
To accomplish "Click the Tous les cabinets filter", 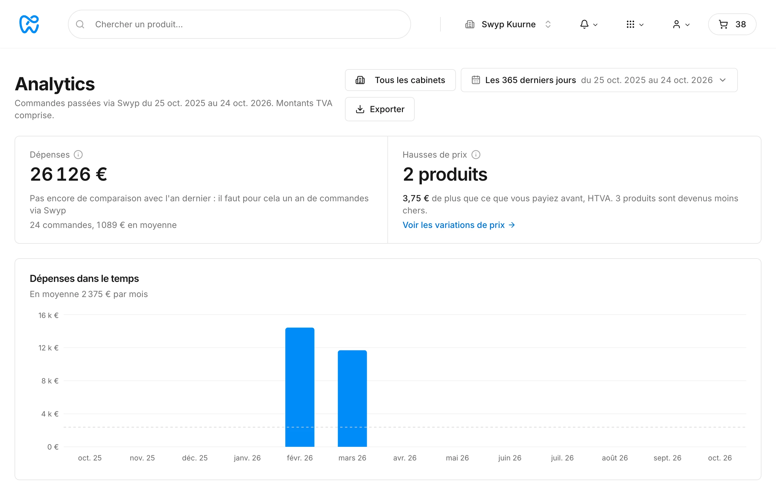I will 400,80.
